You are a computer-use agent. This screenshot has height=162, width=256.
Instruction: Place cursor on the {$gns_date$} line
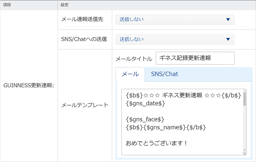(x=145, y=103)
